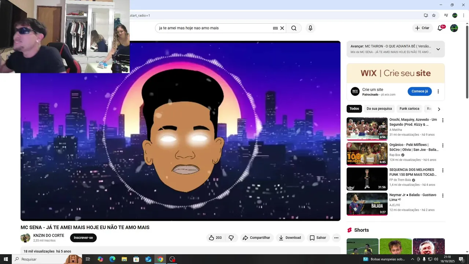Open File Explorer from the taskbar
This screenshot has height=264, width=469.
click(x=124, y=259)
